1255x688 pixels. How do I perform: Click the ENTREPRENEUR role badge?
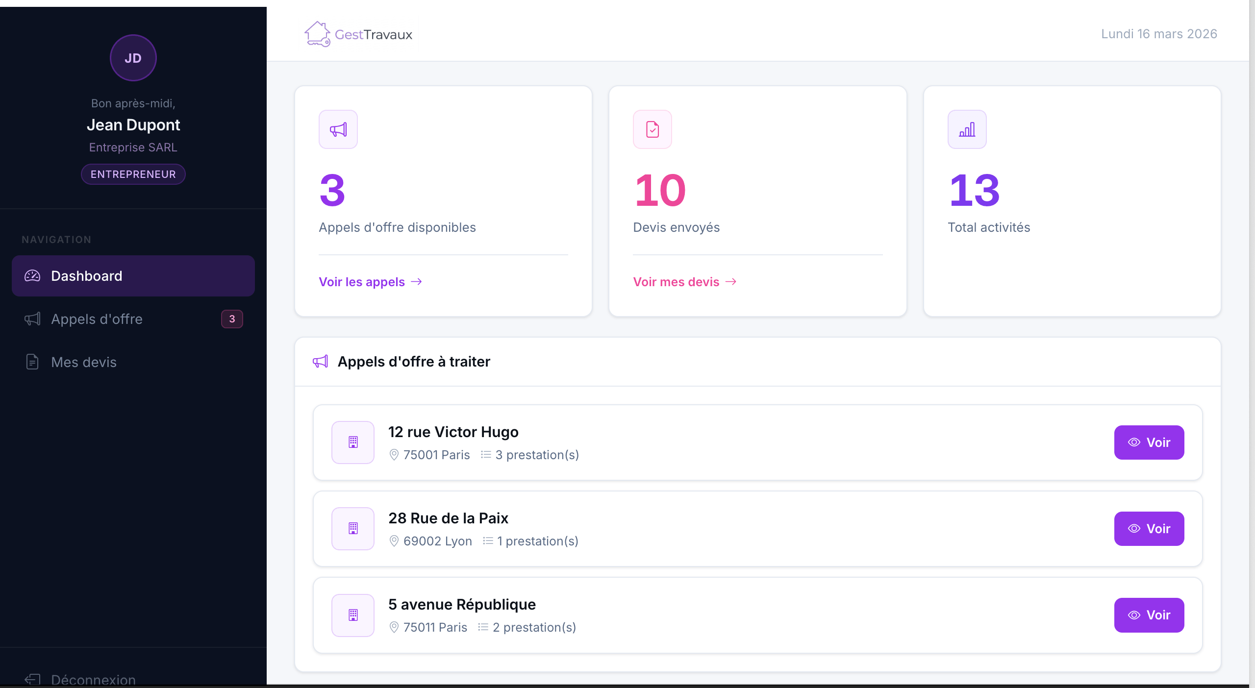point(133,174)
